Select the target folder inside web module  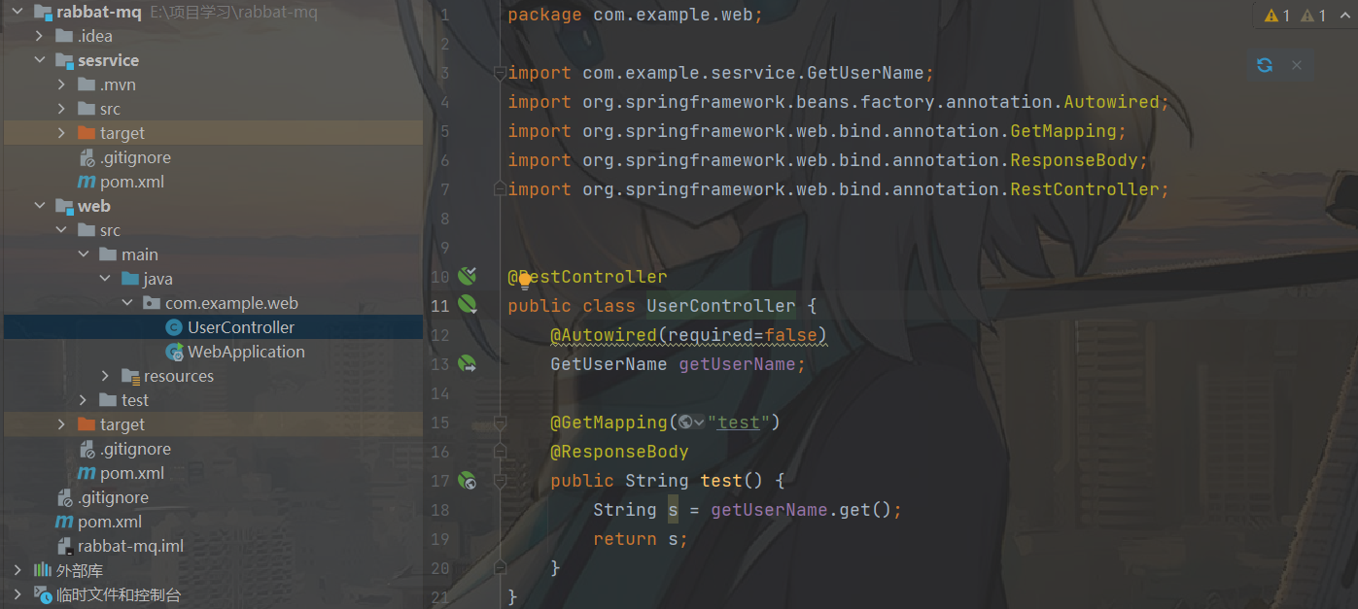click(x=122, y=424)
